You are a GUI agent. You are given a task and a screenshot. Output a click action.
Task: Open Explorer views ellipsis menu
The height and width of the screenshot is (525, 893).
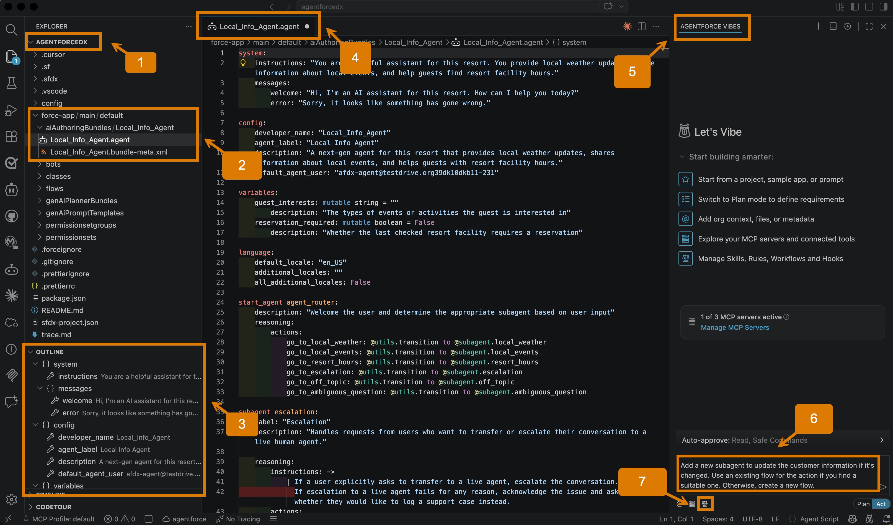(x=189, y=26)
